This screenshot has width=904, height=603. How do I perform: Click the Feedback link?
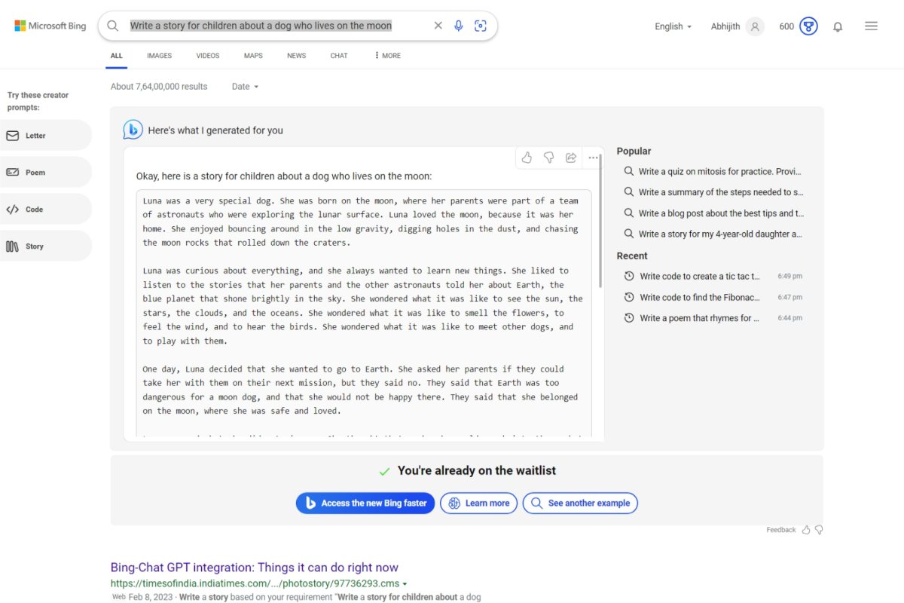coord(781,530)
